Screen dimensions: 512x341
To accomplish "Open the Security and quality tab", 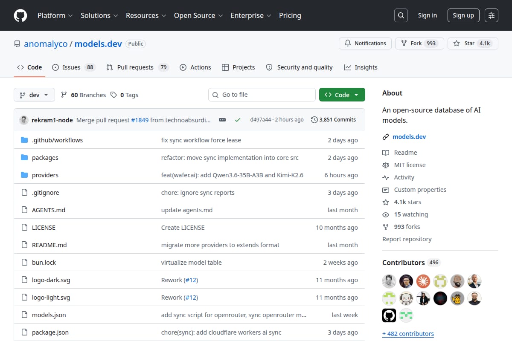I will [x=299, y=67].
